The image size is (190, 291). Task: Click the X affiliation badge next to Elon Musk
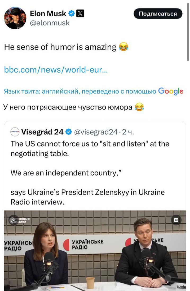click(80, 13)
